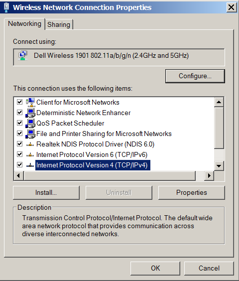Click the Client for Microsoft Networks icon
Screen dimensions: 239x281
[30, 102]
